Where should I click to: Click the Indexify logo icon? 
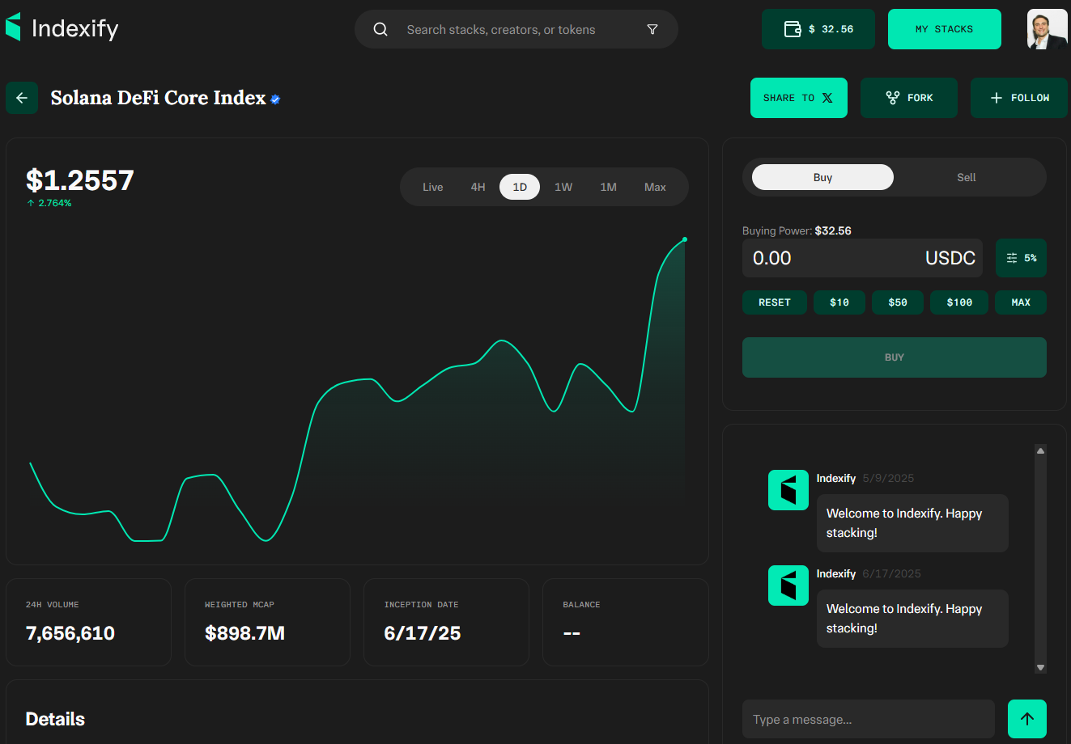click(14, 27)
